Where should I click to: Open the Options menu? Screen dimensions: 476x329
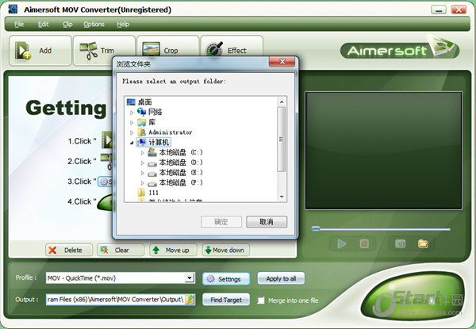94,25
